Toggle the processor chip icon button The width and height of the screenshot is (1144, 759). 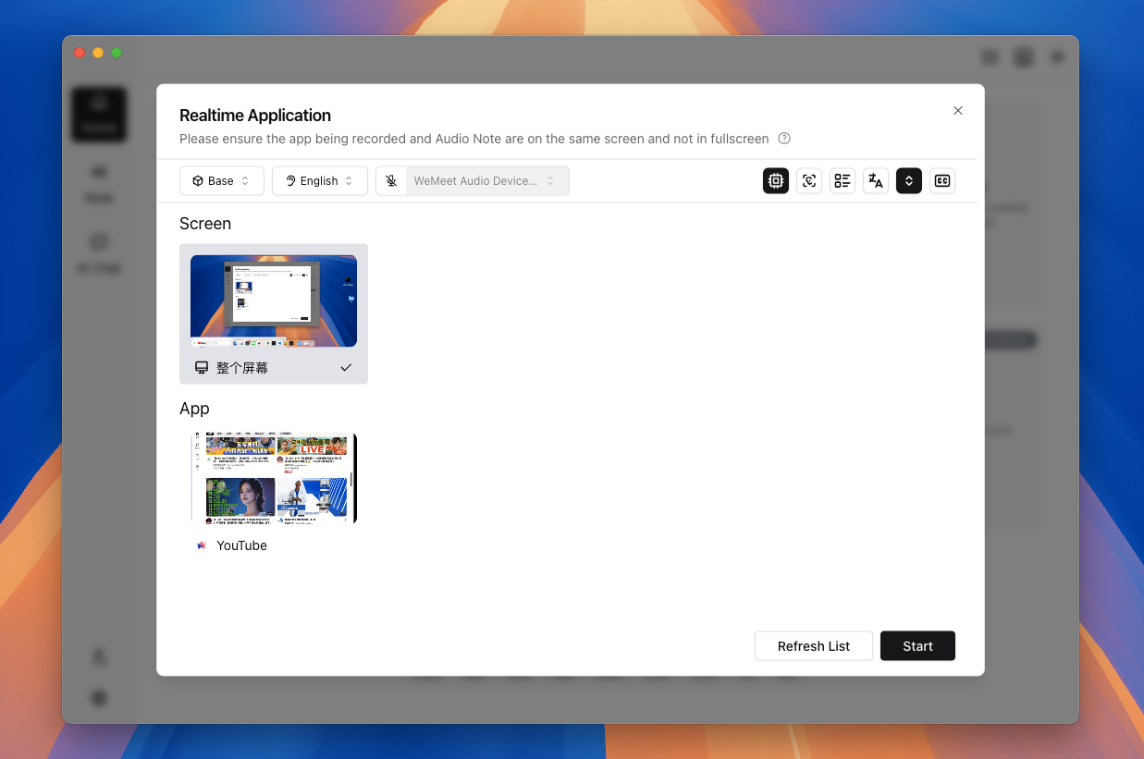click(x=776, y=181)
